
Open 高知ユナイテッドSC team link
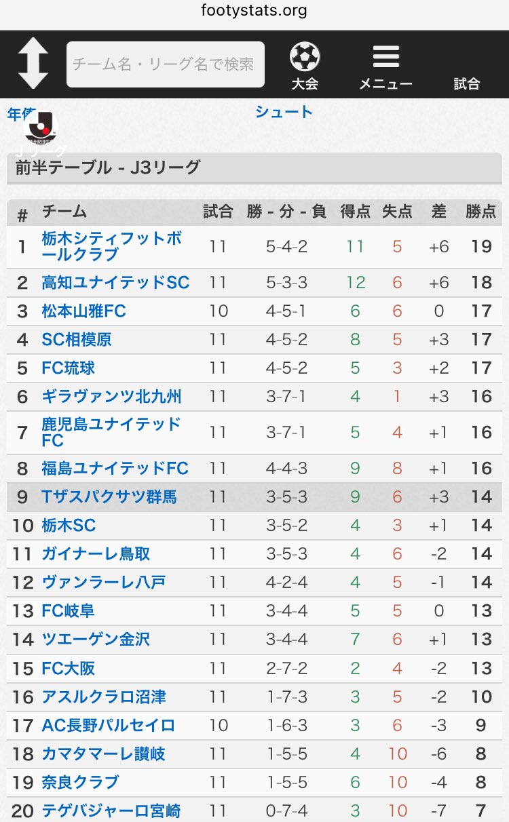115,282
